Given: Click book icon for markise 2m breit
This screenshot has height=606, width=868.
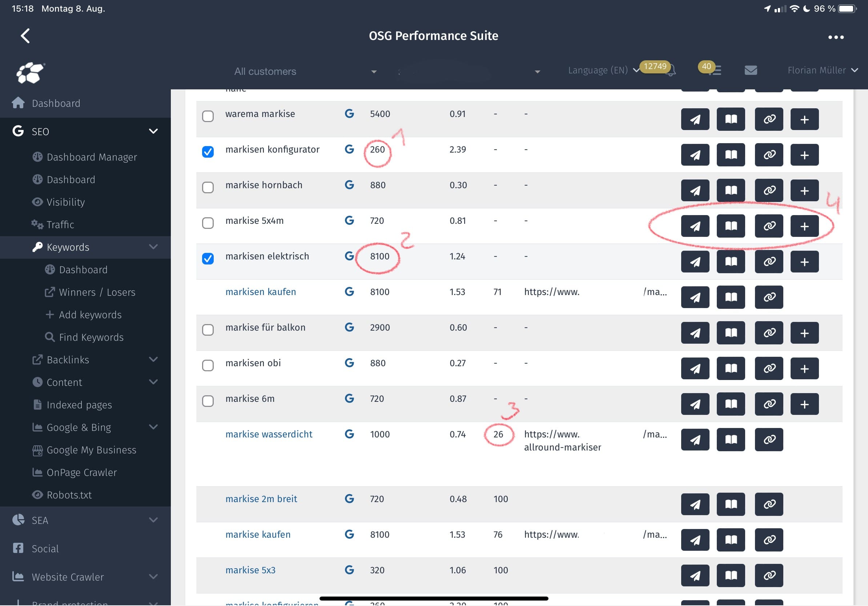Looking at the screenshot, I should pos(730,504).
